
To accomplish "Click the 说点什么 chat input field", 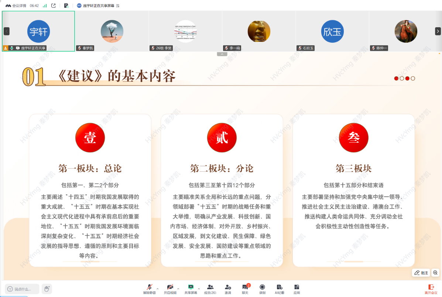I will pyautogui.click(x=22, y=289).
